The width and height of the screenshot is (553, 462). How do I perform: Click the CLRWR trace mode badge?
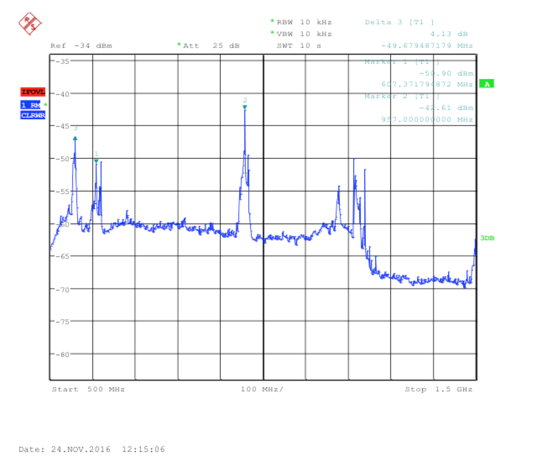point(33,115)
